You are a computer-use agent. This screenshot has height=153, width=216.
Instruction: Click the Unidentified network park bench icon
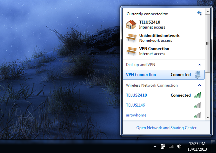click(x=131, y=38)
